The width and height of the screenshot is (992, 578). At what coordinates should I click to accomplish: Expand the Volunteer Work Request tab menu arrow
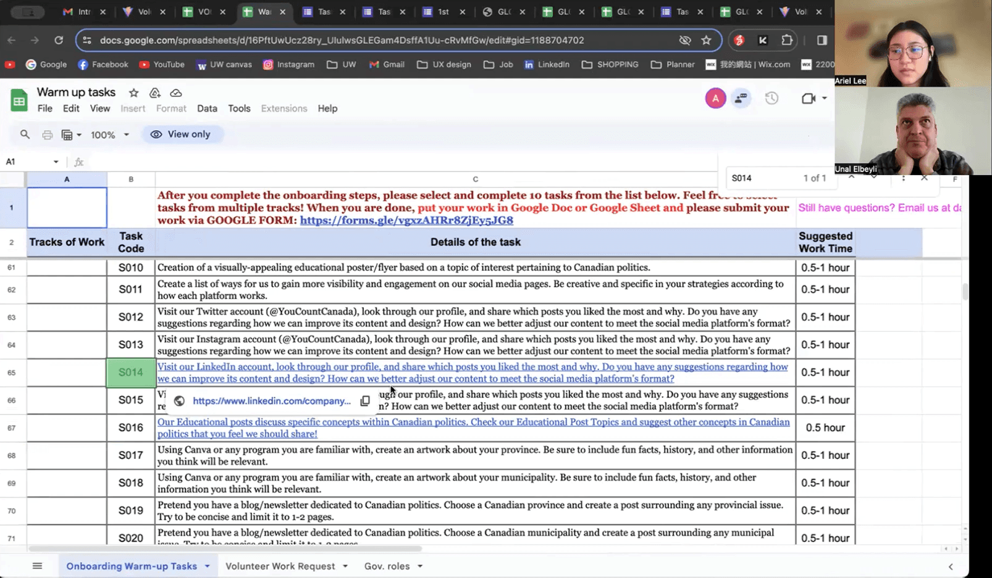345,566
